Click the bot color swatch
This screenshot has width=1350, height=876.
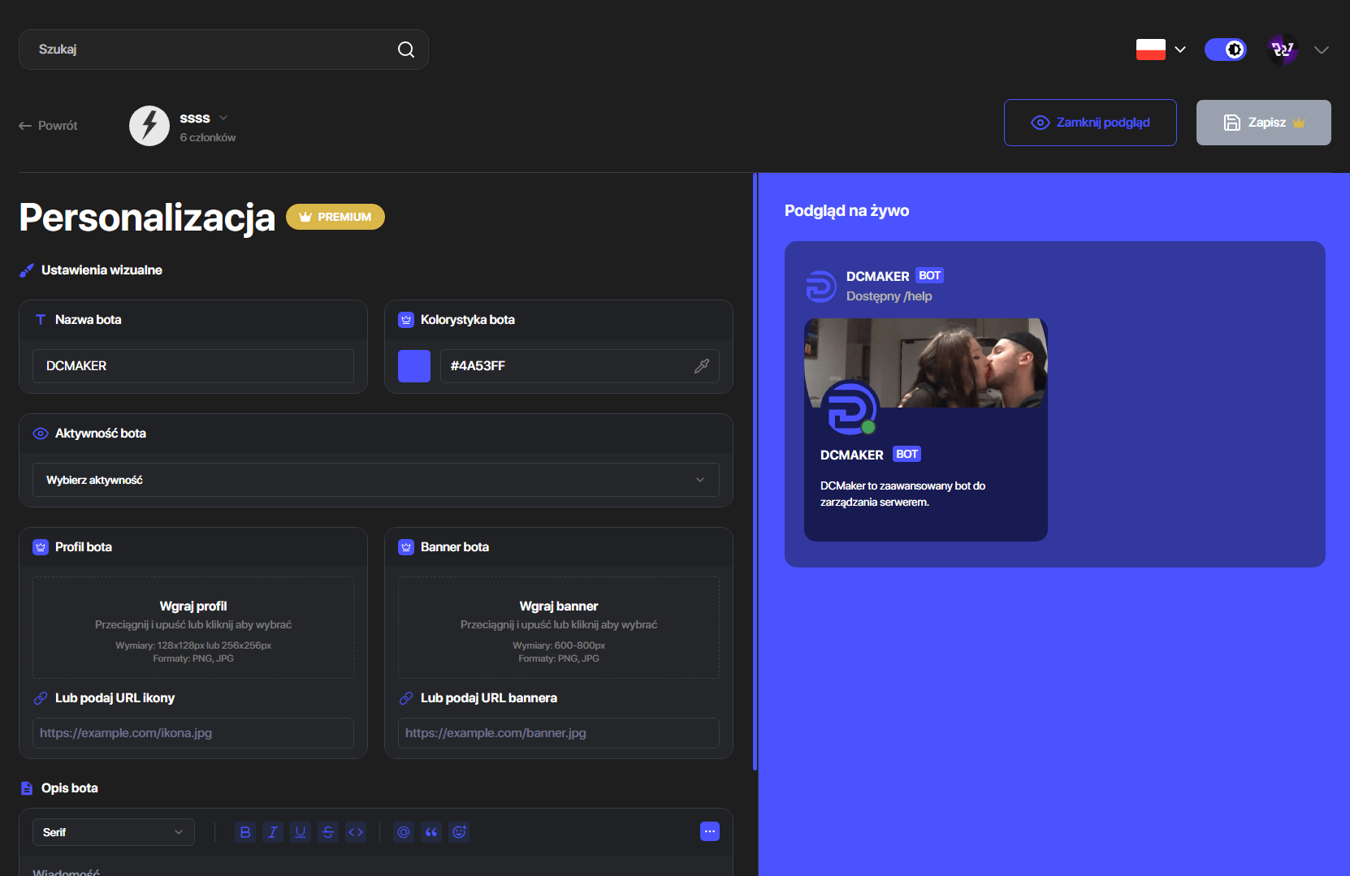point(414,366)
